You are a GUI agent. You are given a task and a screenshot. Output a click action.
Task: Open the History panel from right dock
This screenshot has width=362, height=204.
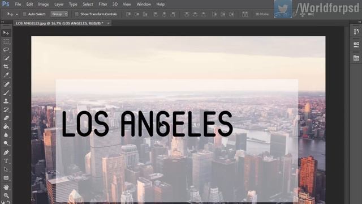[x=356, y=32]
